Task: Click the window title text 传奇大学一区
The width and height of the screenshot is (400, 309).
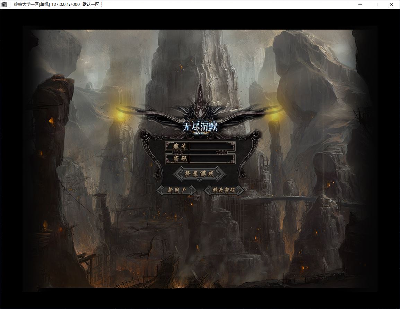Action: point(31,5)
